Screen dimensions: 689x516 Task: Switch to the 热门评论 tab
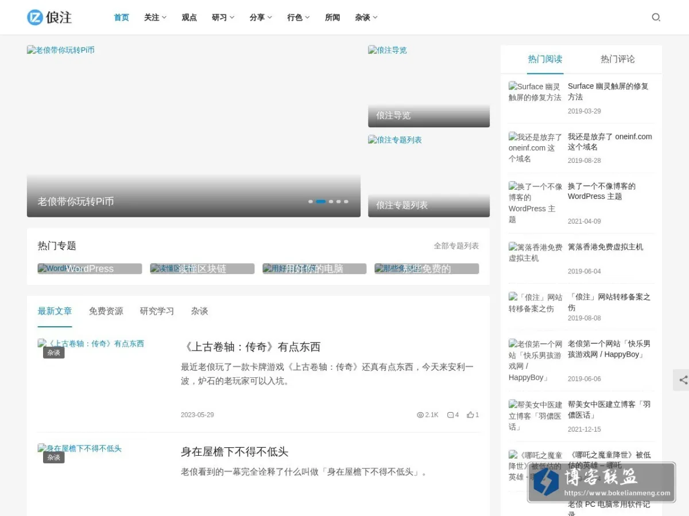pyautogui.click(x=618, y=59)
